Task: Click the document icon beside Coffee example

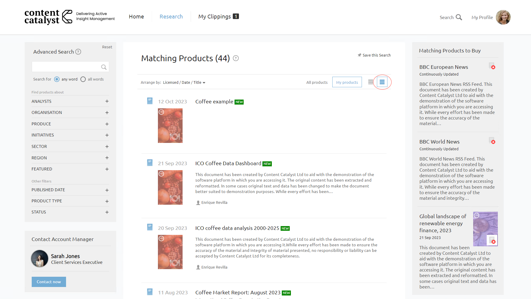Action: tap(150, 101)
